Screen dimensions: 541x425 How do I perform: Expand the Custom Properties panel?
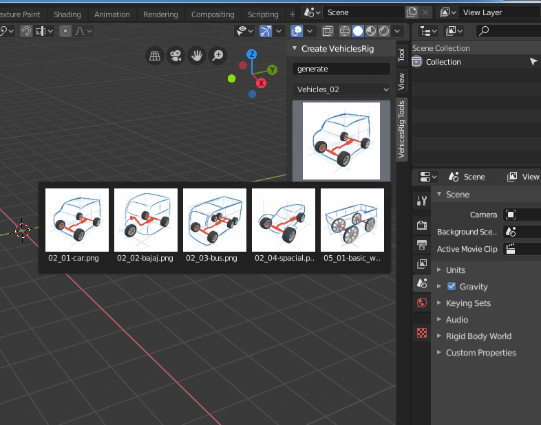pyautogui.click(x=480, y=353)
